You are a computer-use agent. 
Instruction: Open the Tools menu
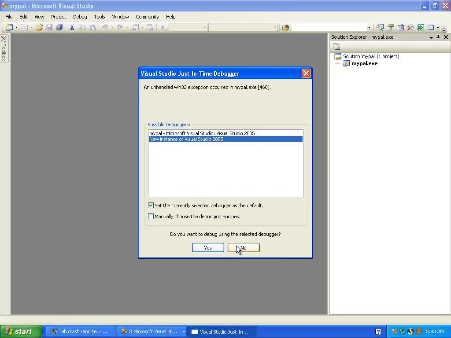[x=100, y=17]
